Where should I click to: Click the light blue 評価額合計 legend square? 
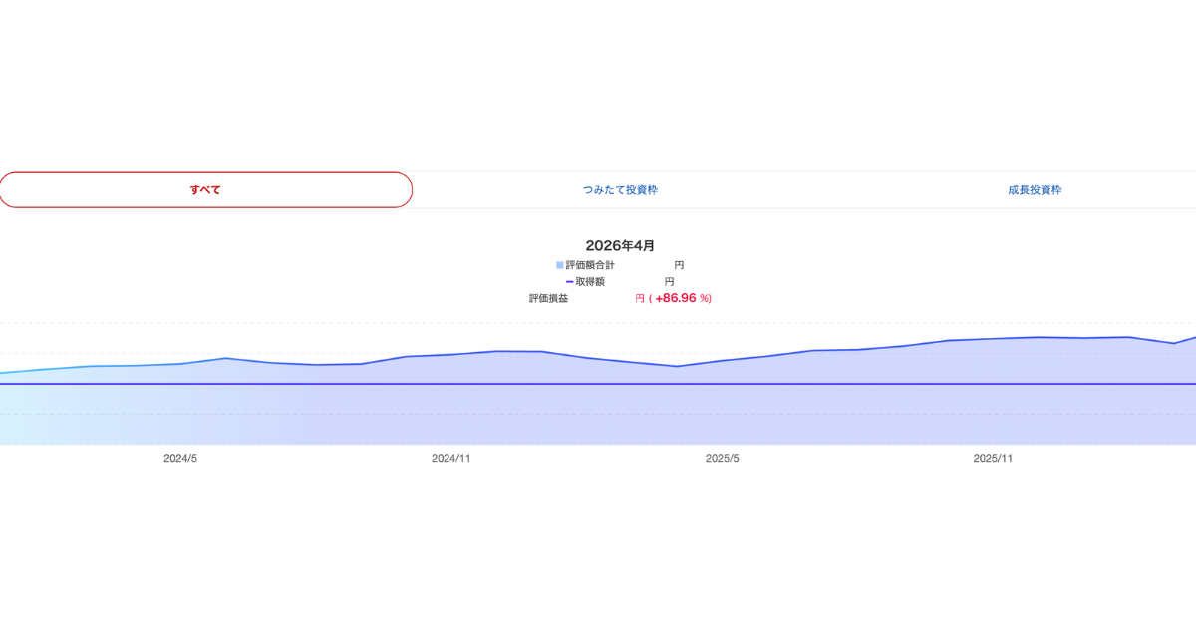pos(560,265)
